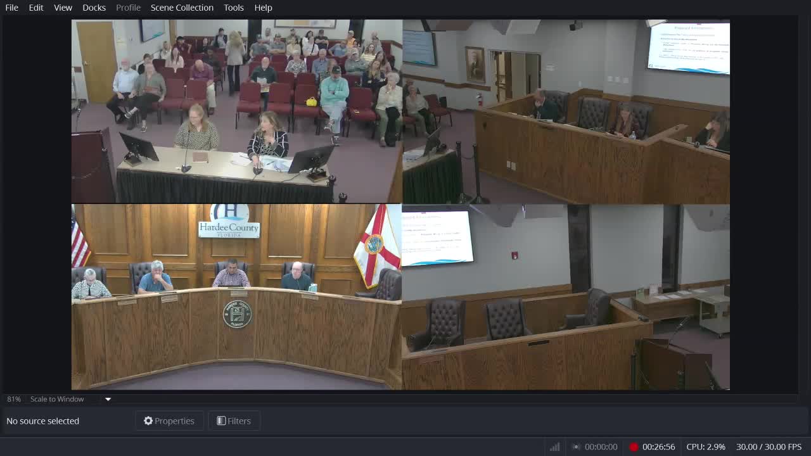Click the 81% preview zoom value

click(x=14, y=399)
